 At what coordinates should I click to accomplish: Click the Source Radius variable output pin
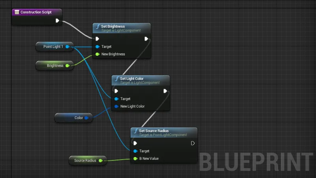click(x=101, y=161)
